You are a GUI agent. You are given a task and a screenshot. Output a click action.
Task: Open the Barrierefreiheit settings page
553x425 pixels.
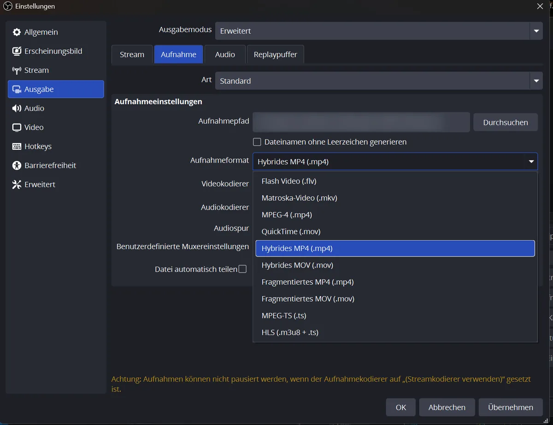[x=56, y=165]
